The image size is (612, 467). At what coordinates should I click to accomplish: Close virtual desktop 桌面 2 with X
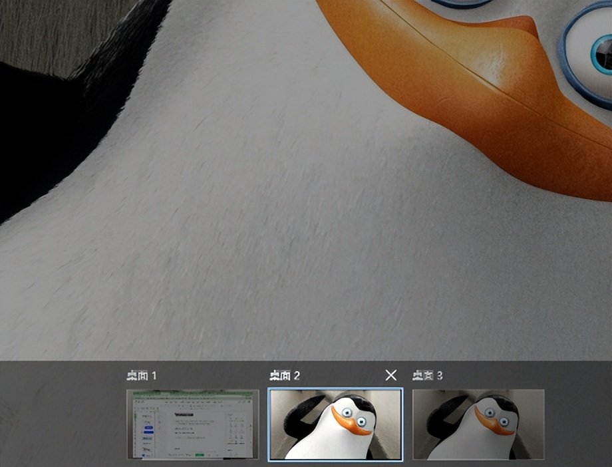pos(391,376)
